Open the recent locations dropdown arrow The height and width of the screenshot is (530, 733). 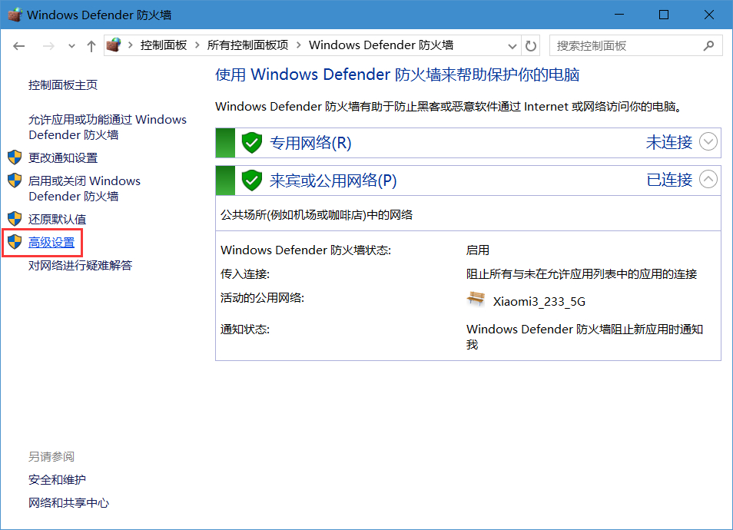(72, 46)
